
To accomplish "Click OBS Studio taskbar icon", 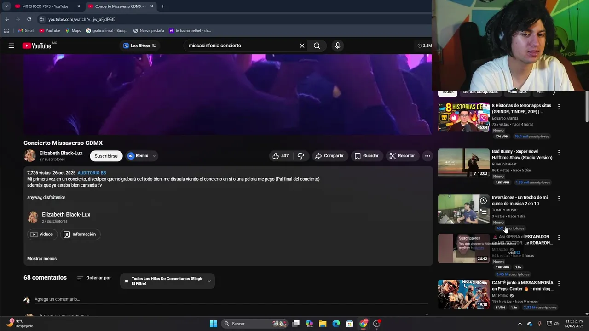I will (x=376, y=324).
